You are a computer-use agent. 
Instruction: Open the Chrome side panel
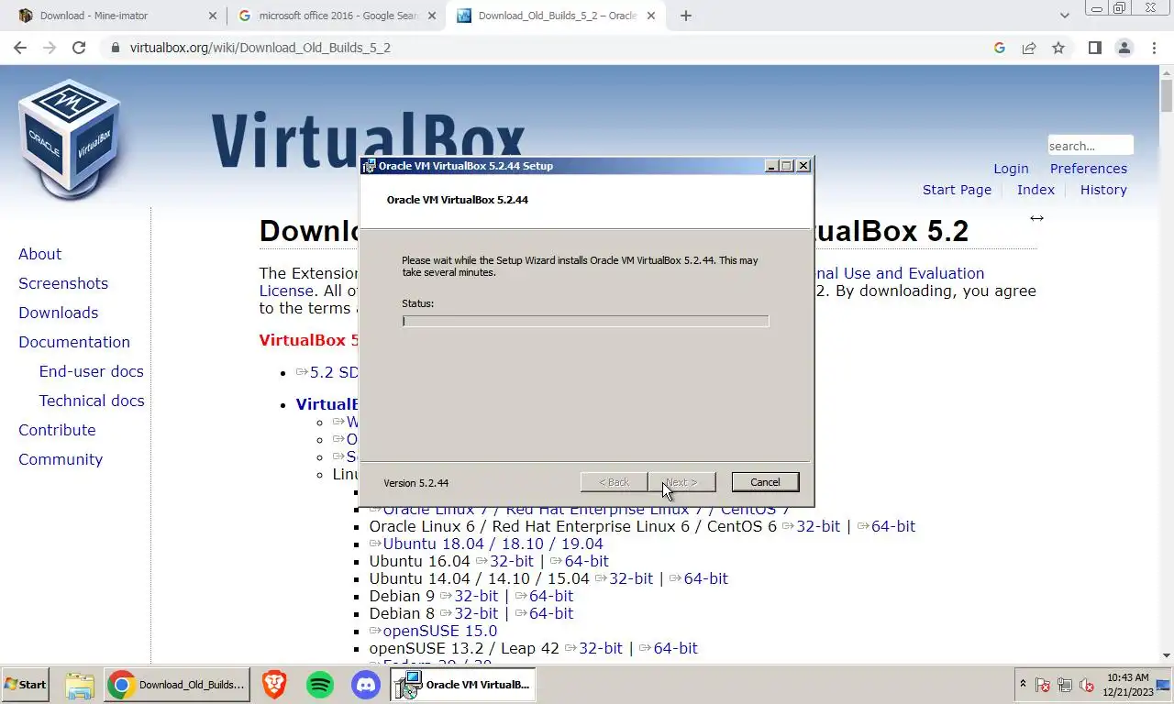click(1094, 48)
